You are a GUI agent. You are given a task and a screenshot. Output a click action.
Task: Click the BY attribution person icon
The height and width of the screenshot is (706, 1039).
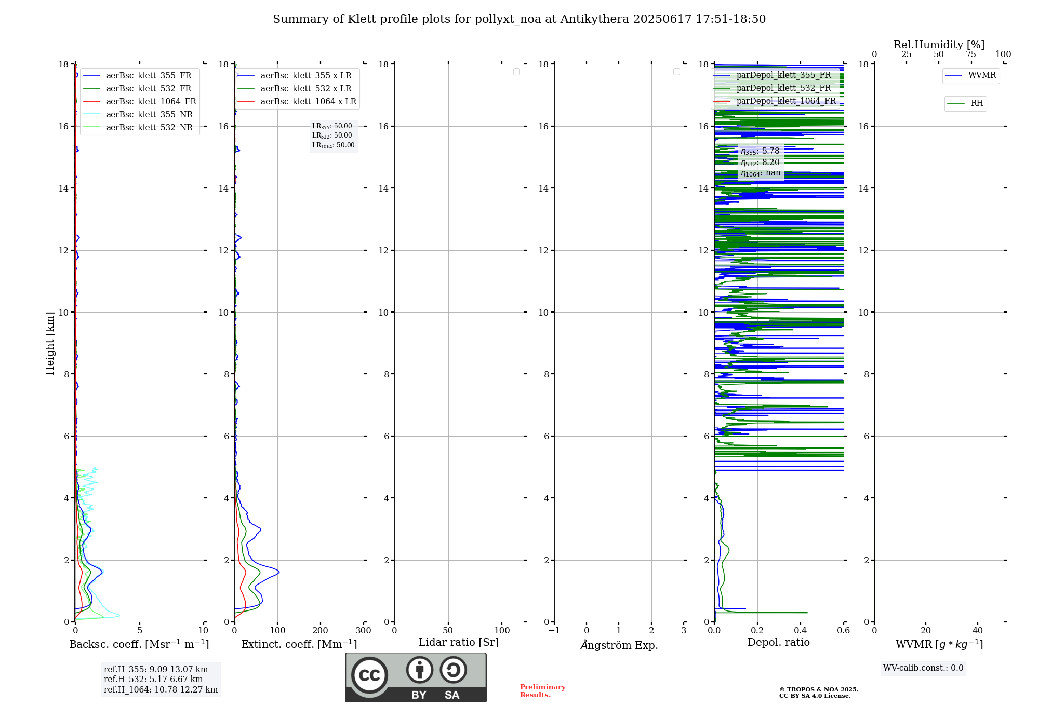tap(420, 670)
